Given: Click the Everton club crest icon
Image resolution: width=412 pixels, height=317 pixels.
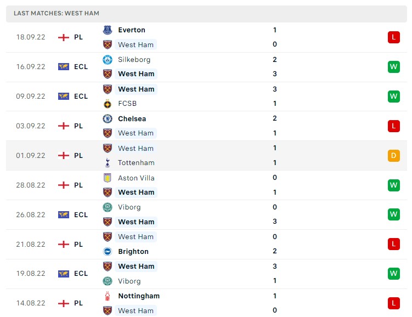Looking at the screenshot, I should click(x=108, y=30).
